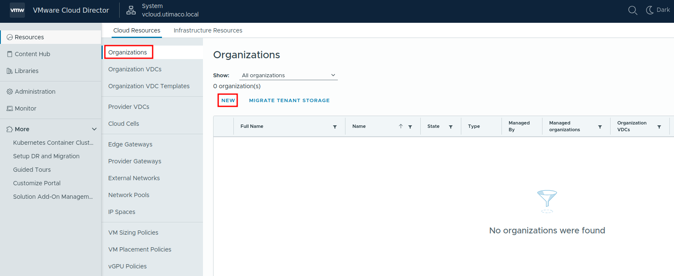This screenshot has width=674, height=276.
Task: Open Cloud Cells
Action: click(x=123, y=124)
